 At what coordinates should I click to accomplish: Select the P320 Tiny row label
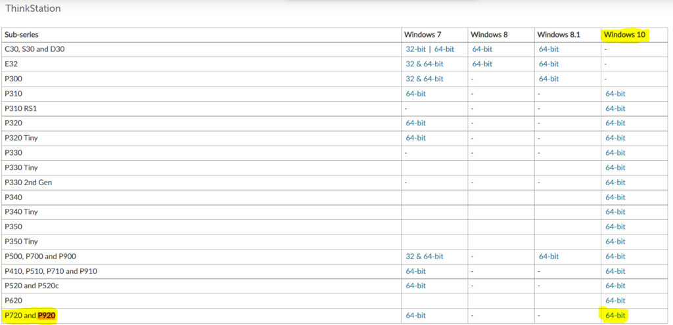point(20,138)
